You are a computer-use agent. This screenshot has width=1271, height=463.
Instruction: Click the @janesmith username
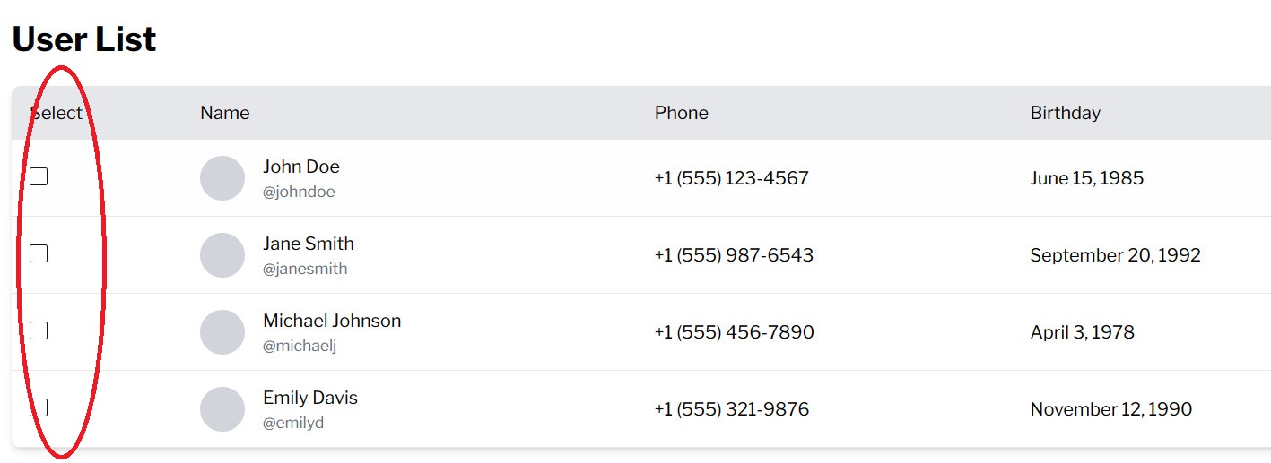[x=305, y=269]
